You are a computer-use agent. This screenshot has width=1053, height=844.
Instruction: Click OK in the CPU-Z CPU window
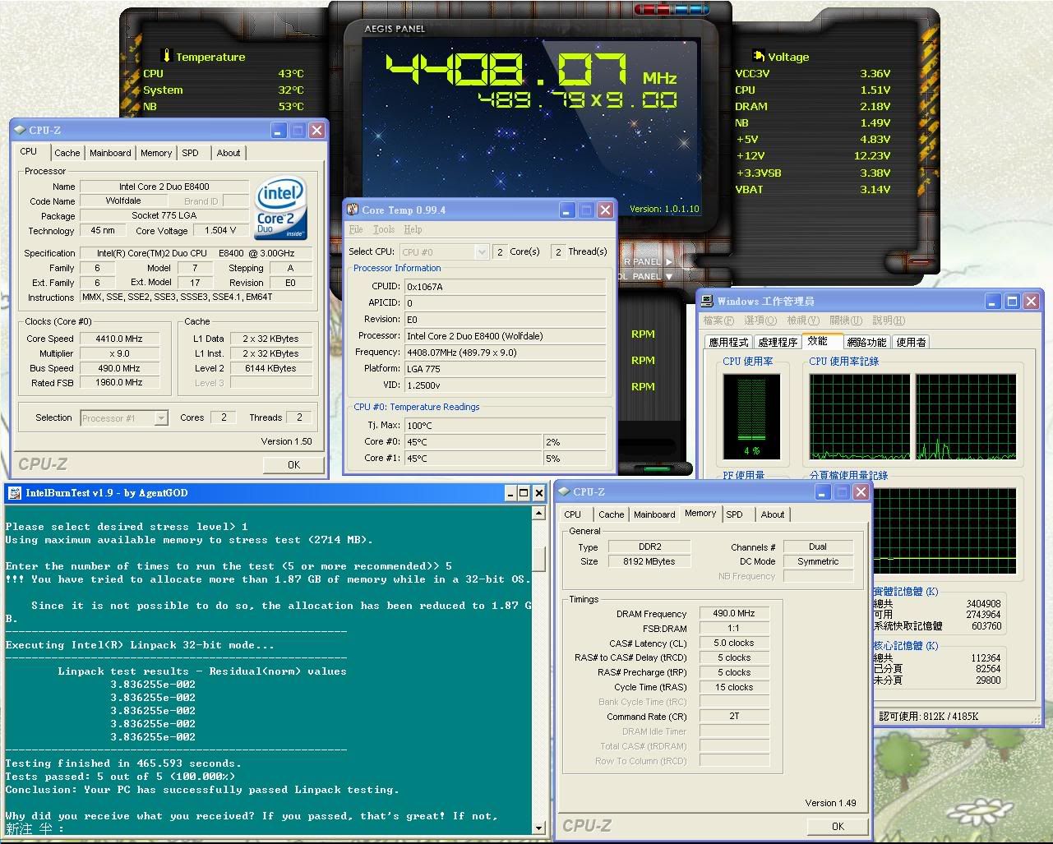293,465
